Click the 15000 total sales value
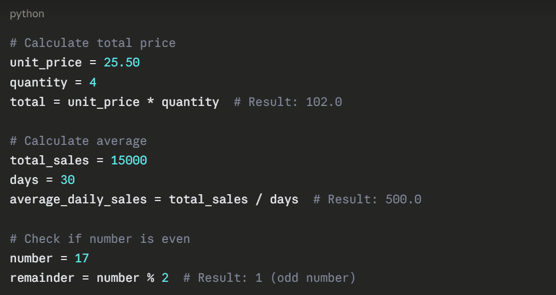 click(x=129, y=160)
